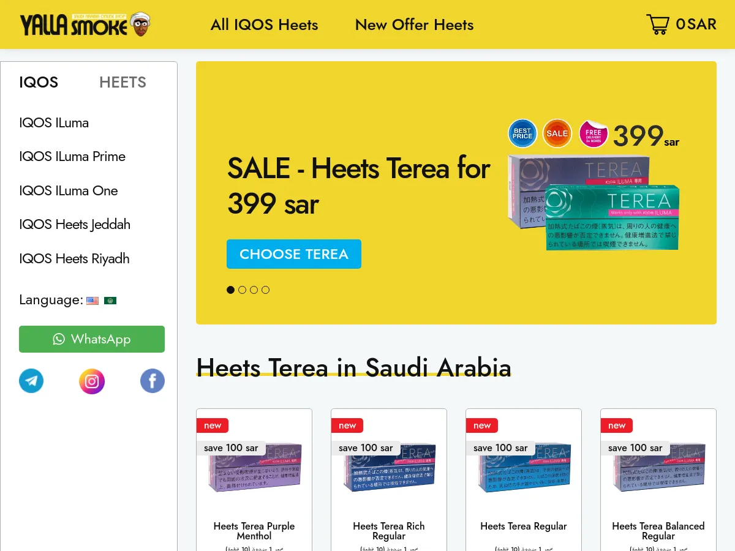Image resolution: width=735 pixels, height=551 pixels.
Task: Switch language to English flag
Action: point(92,301)
